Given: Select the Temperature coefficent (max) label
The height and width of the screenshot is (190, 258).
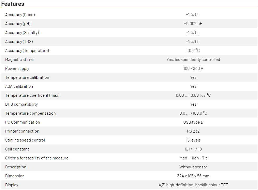Looking at the screenshot, I should [32, 95].
